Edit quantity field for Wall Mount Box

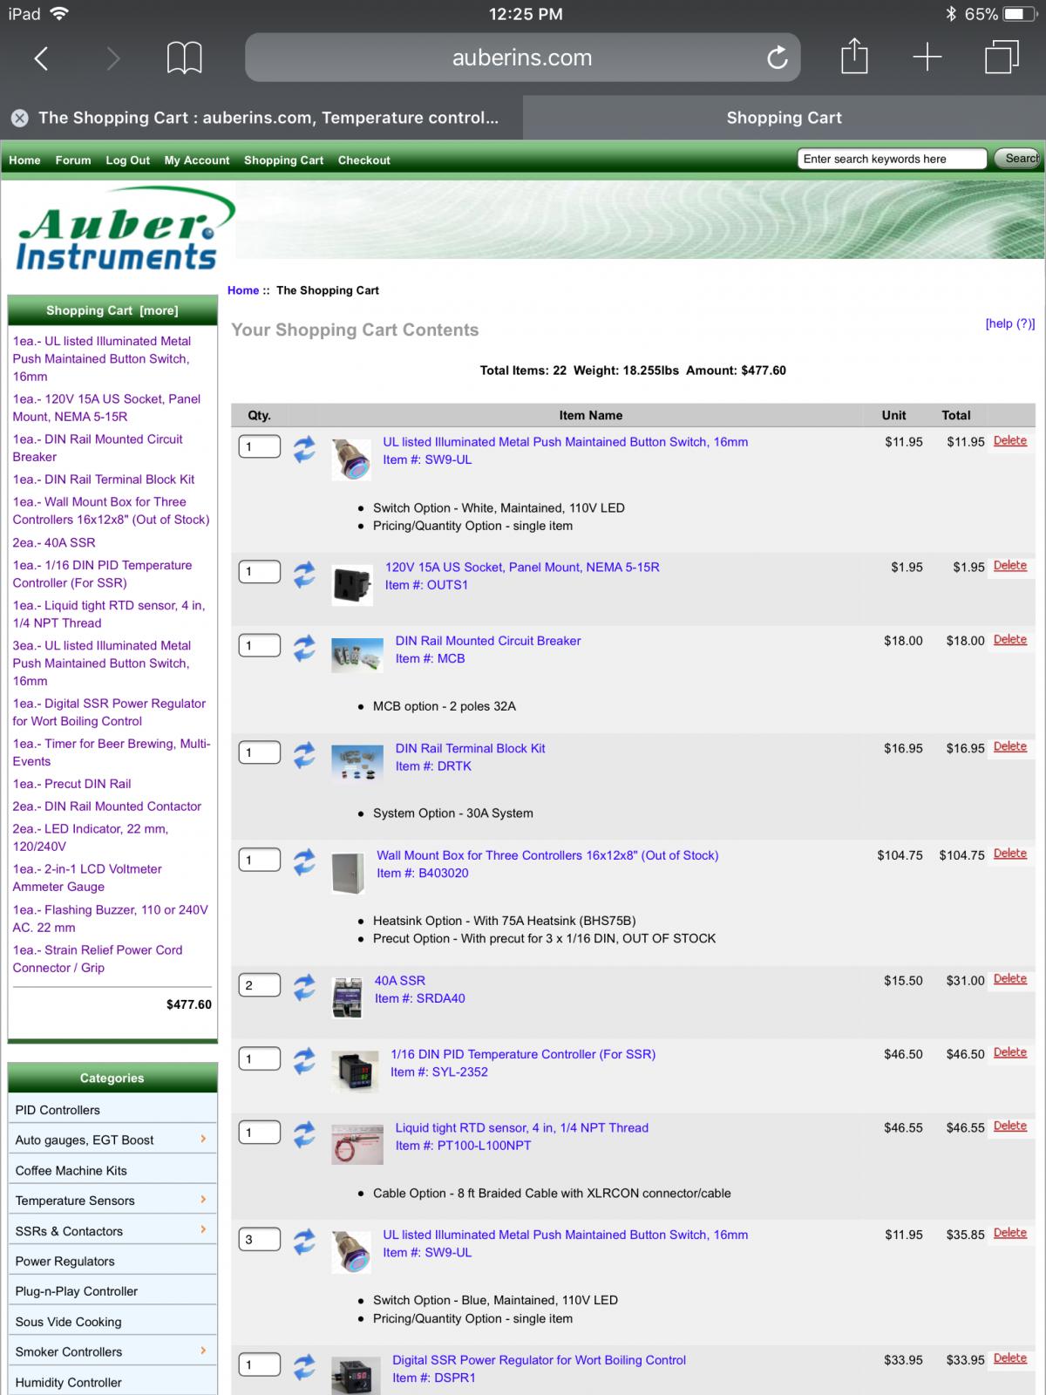[260, 860]
